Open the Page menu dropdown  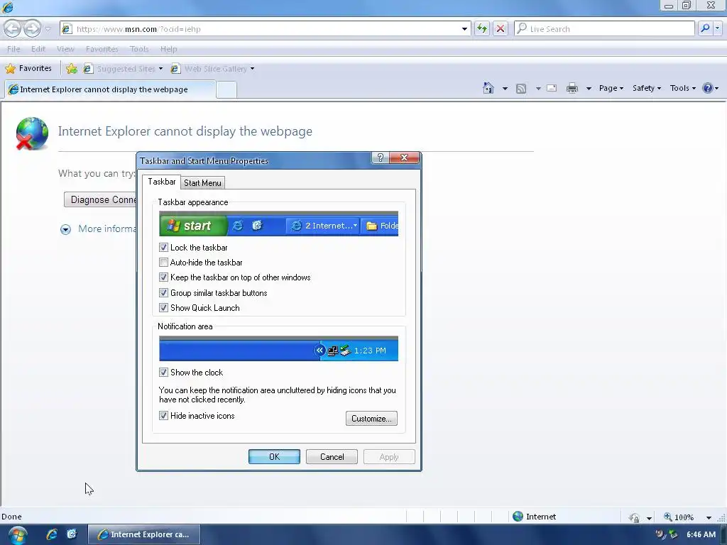pyautogui.click(x=611, y=88)
